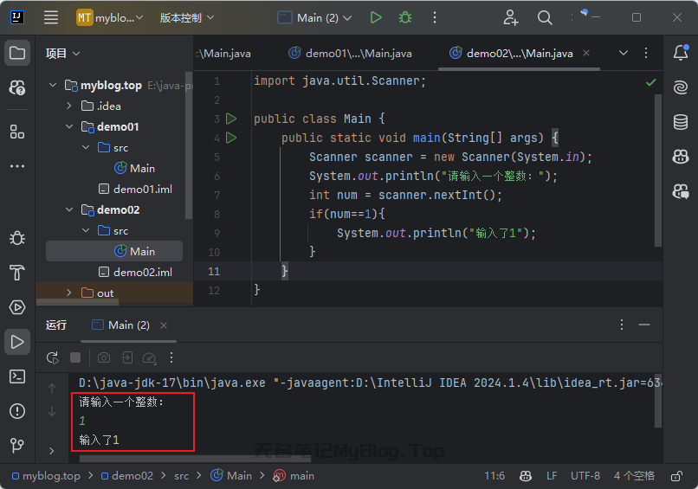Image resolution: width=698 pixels, height=489 pixels.
Task: Open the Git version control tool window
Action: tap(17, 445)
